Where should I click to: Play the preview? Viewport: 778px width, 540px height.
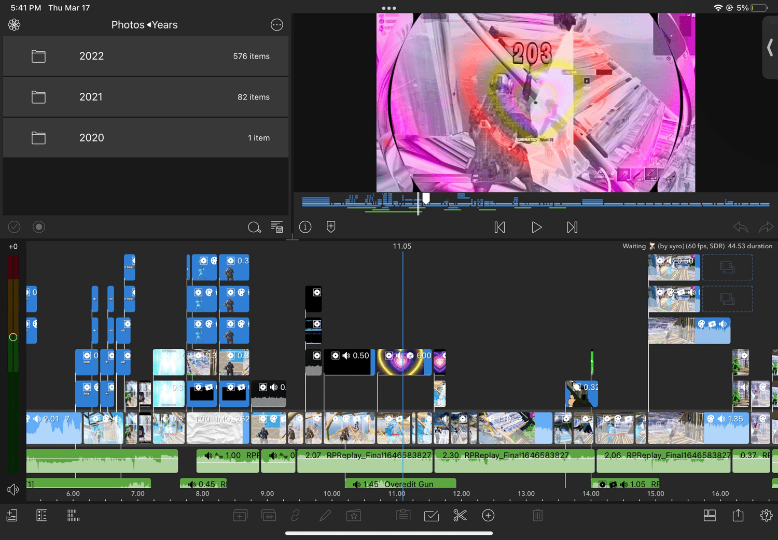click(x=536, y=227)
